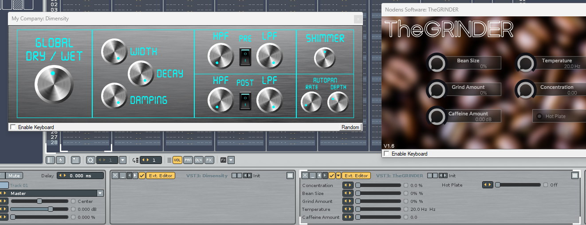Adjust the Hot Plate slider in device panel
The width and height of the screenshot is (586, 225).
click(518, 185)
